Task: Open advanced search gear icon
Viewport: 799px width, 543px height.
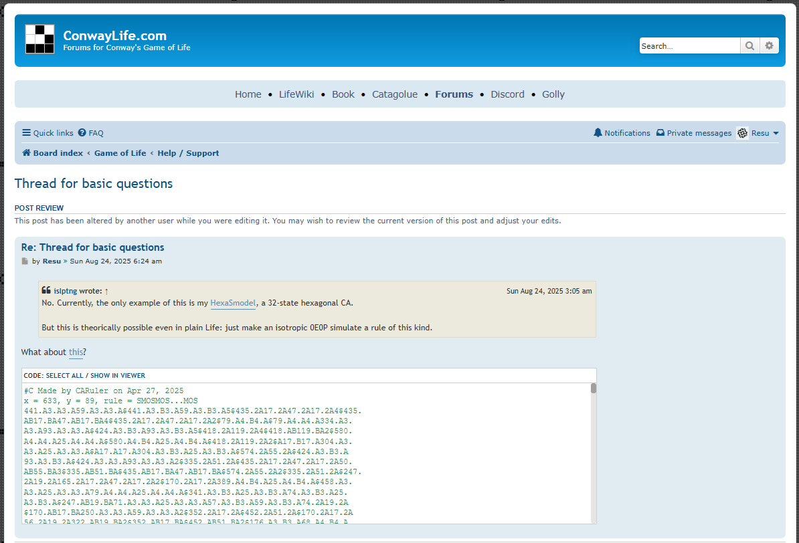Action: point(769,46)
